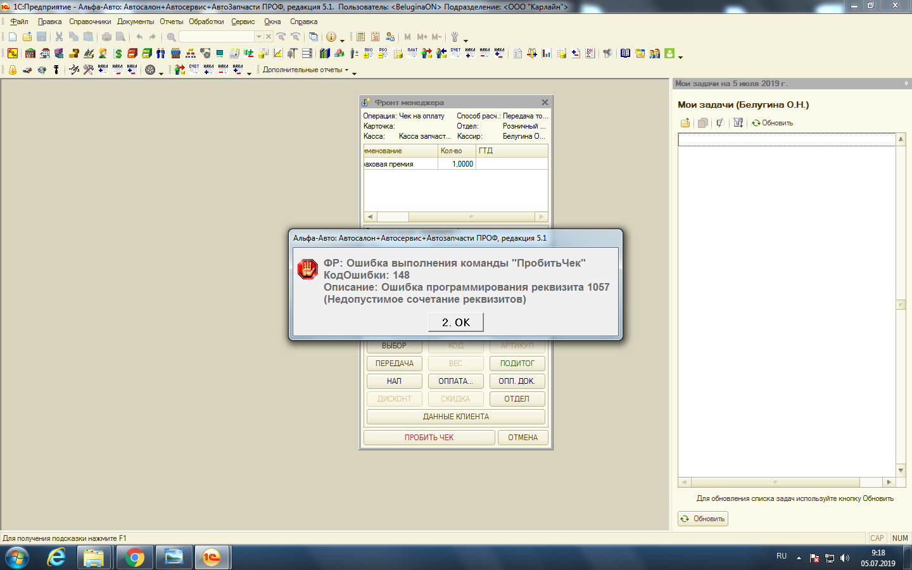Click the colored bar chart report icon
This screenshot has width=912, height=570.
(x=547, y=53)
